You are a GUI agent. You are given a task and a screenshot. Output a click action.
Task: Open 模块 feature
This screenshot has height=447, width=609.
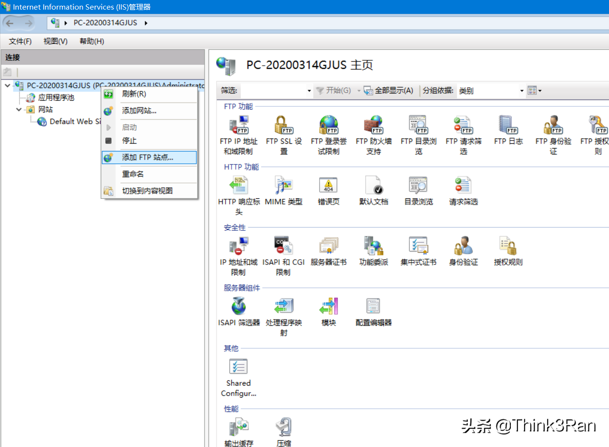[329, 312]
